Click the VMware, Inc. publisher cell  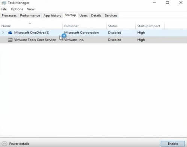tap(74, 40)
